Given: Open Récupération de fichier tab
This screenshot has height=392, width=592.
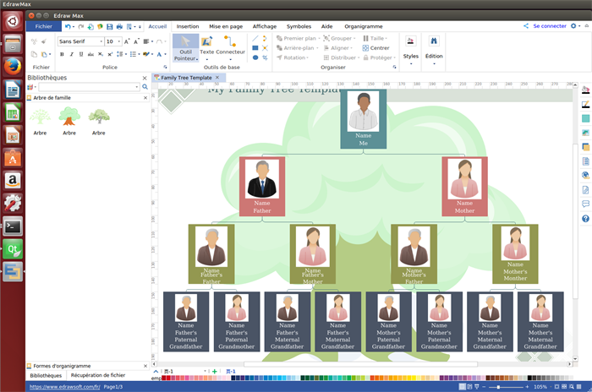Looking at the screenshot, I should 98,375.
